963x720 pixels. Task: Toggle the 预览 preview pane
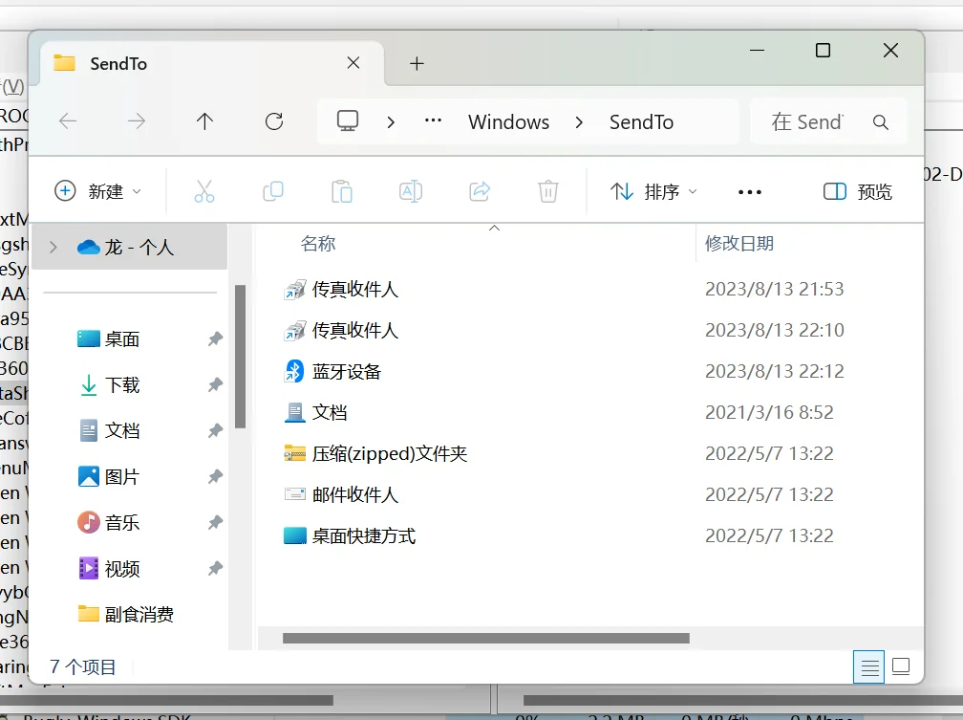(857, 192)
